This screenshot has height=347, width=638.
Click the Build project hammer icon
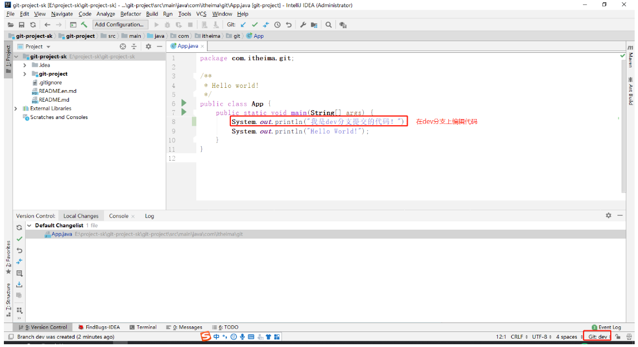click(x=84, y=25)
